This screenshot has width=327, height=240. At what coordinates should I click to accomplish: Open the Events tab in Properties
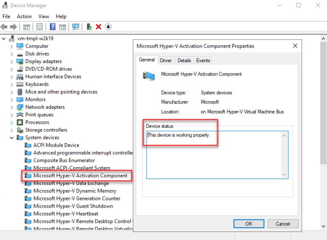pyautogui.click(x=203, y=61)
